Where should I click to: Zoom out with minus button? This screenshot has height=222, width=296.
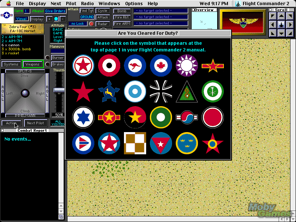tap(63, 19)
